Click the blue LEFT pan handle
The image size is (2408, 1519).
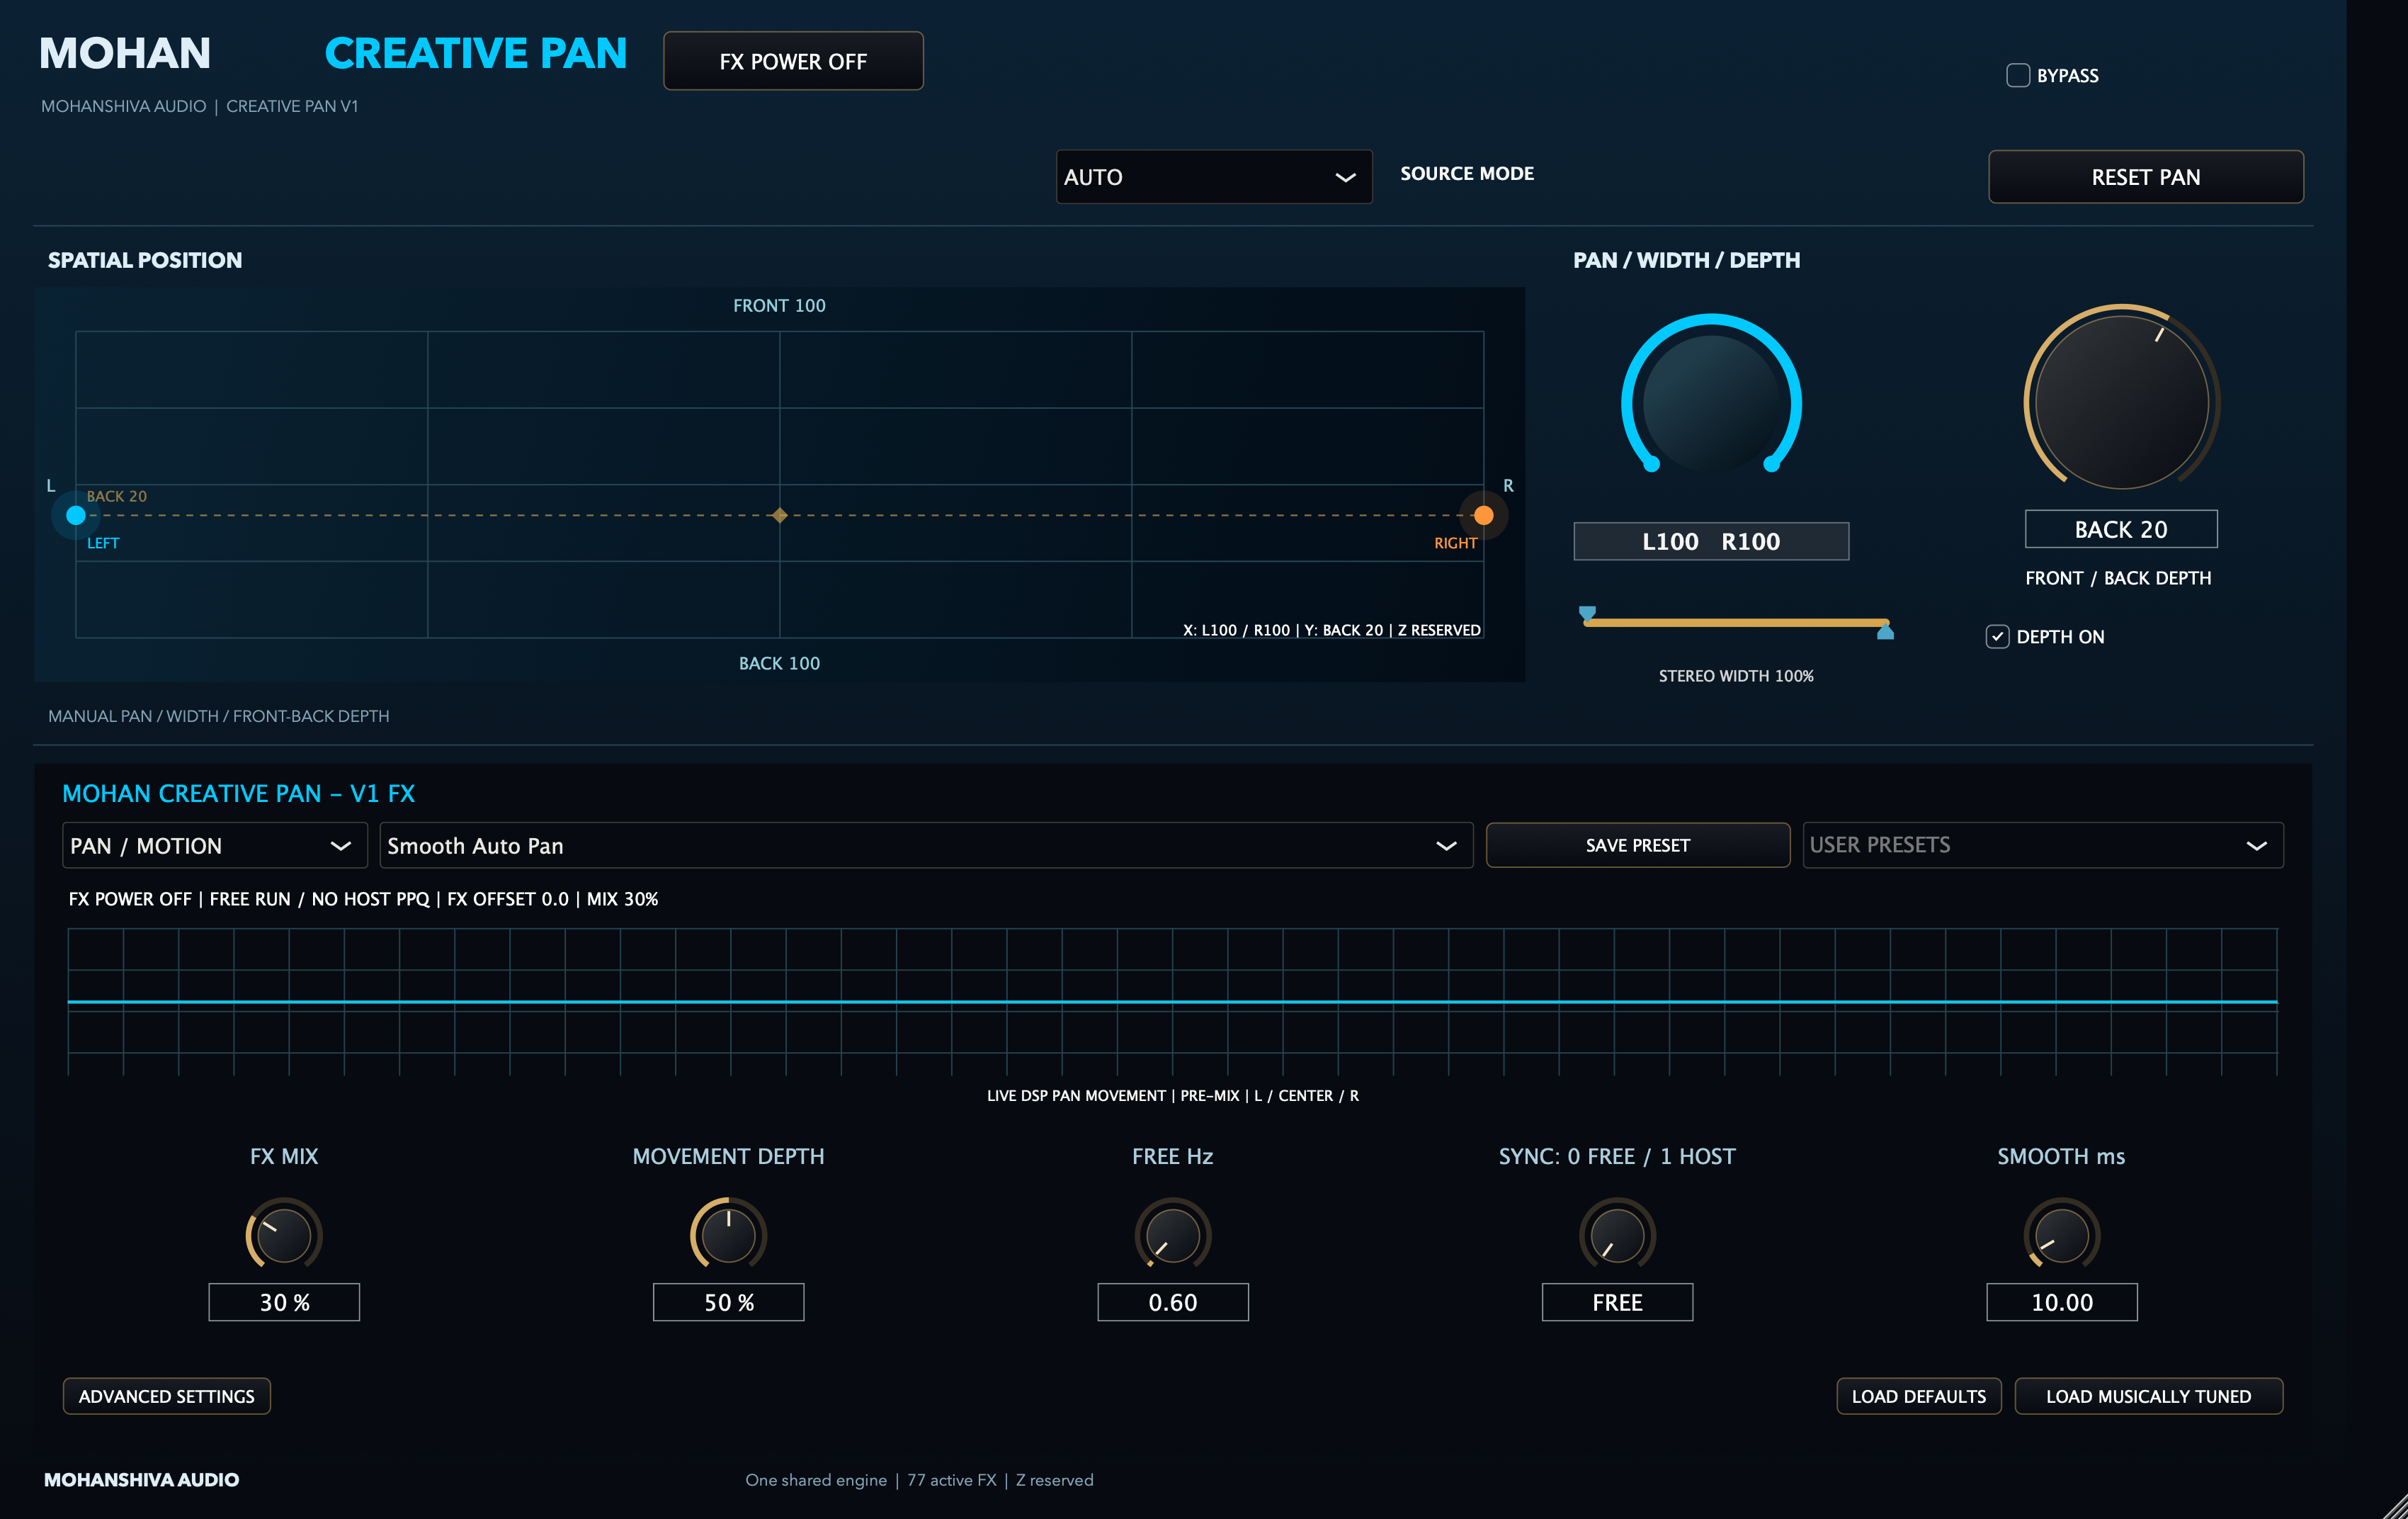76,515
